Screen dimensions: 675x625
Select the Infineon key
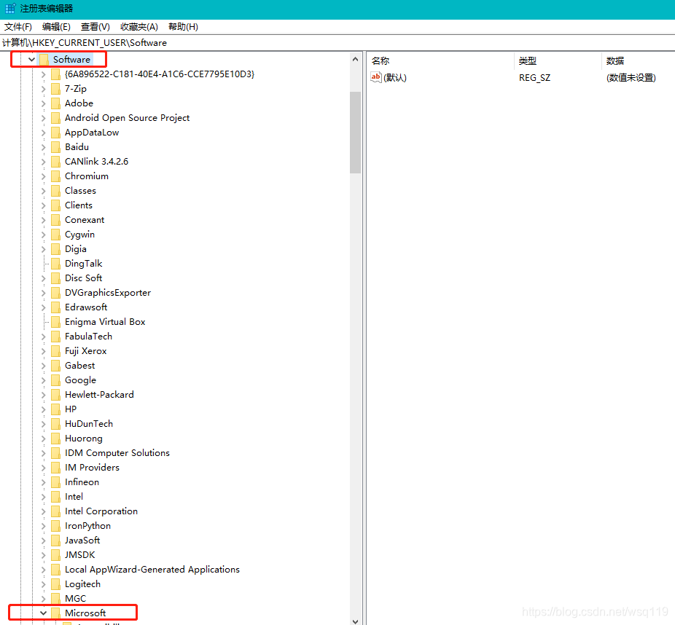(x=82, y=482)
